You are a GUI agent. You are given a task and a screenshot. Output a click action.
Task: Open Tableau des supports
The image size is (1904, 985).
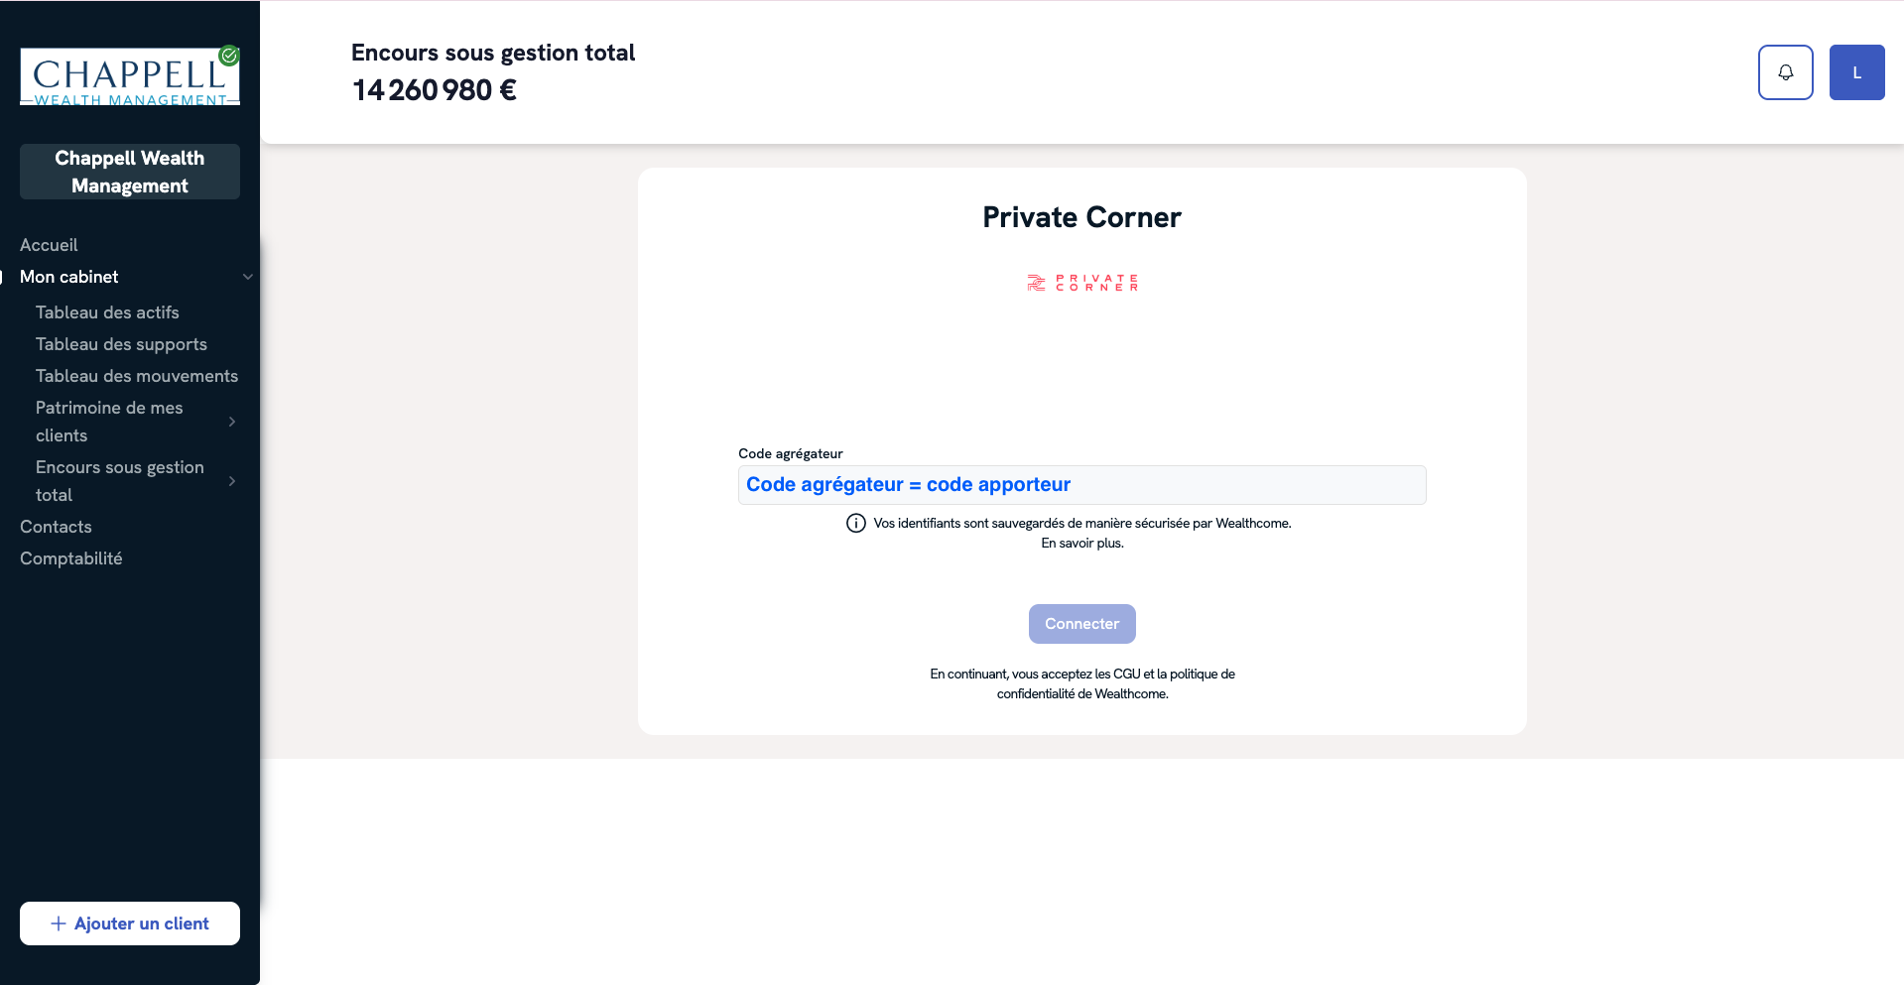coord(121,344)
